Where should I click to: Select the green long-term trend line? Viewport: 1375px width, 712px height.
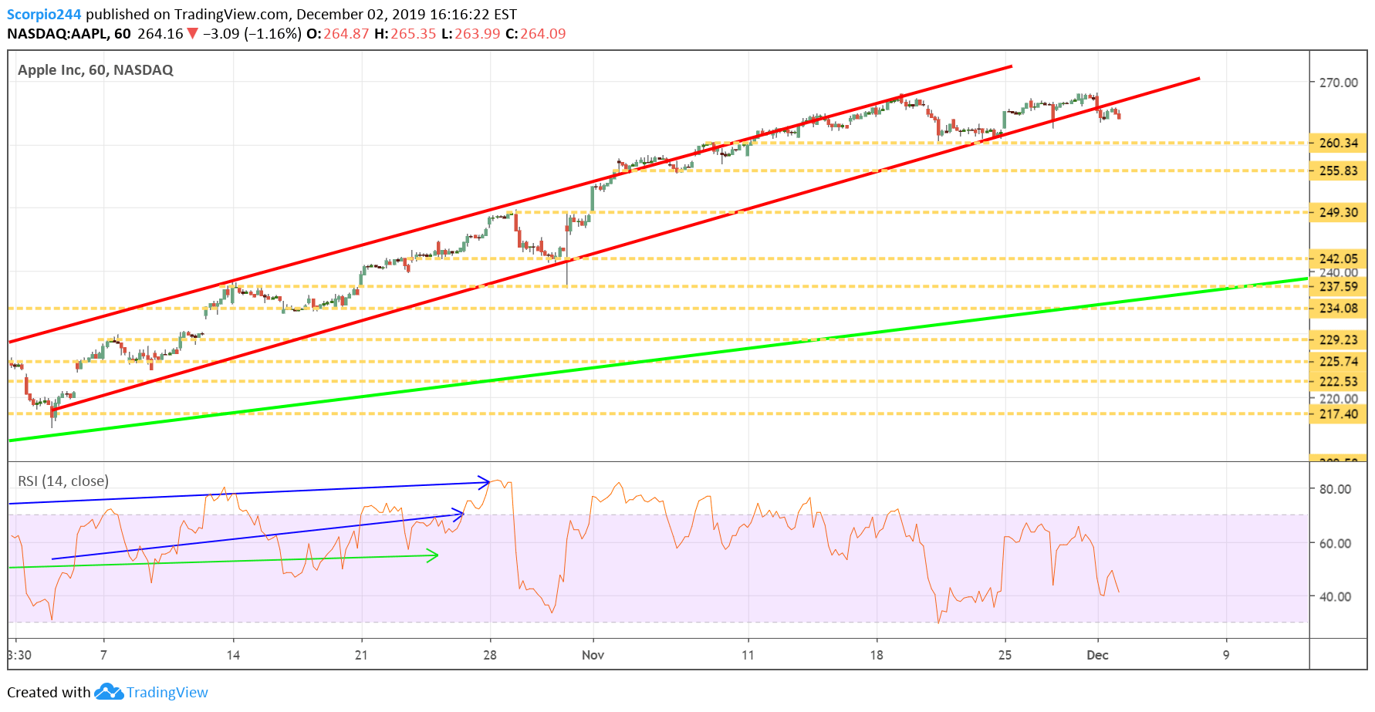(x=658, y=360)
